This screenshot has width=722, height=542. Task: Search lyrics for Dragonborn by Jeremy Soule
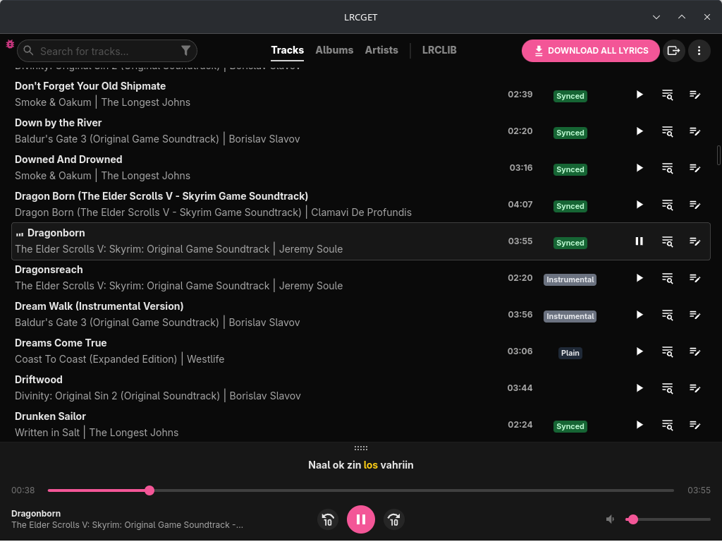click(x=667, y=241)
